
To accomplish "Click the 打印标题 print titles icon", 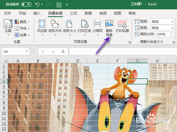I will pyautogui.click(x=122, y=24).
